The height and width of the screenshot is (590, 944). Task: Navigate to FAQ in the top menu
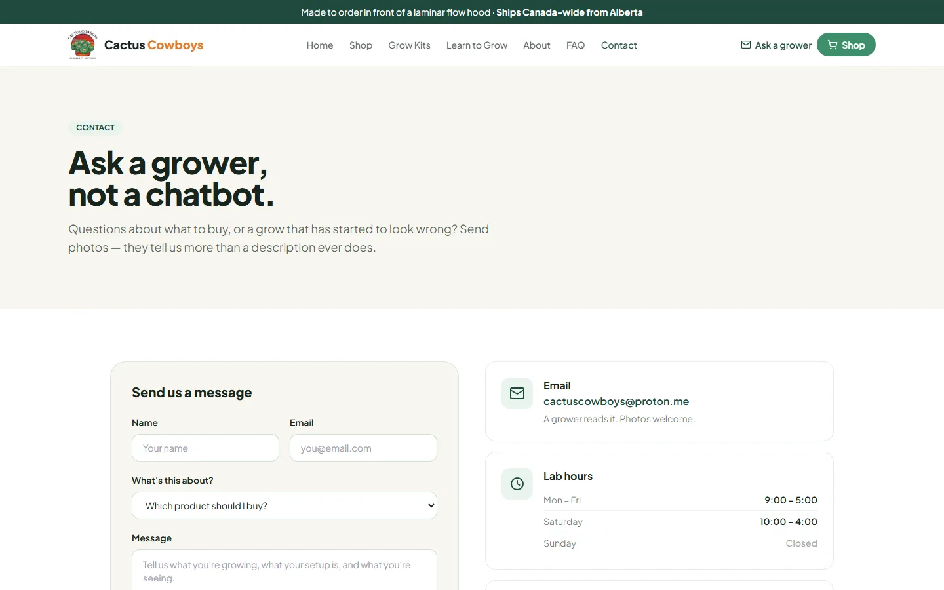point(576,45)
